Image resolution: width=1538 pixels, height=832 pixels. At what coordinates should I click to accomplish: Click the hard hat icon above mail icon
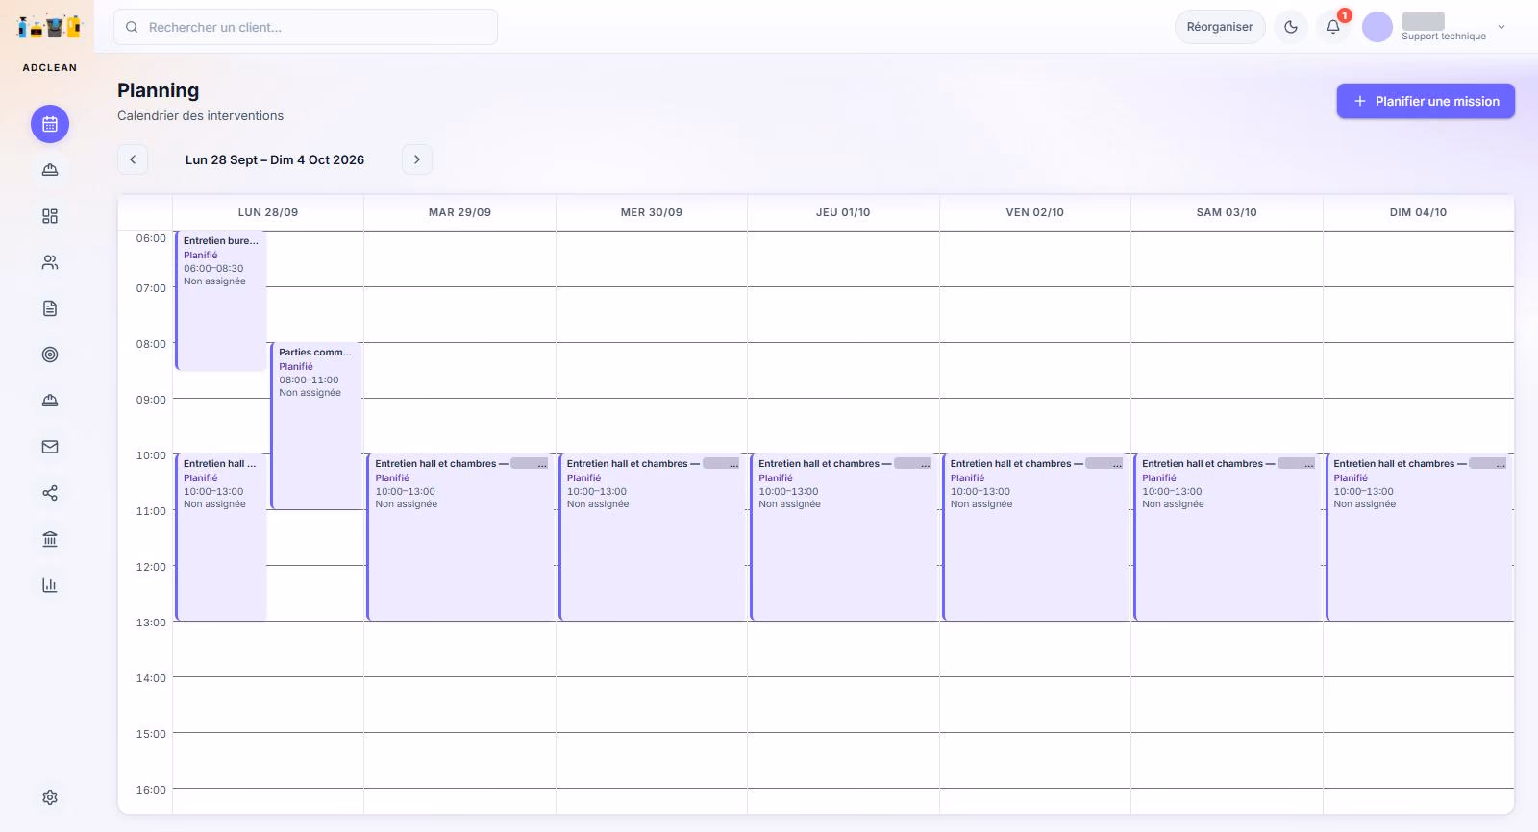point(50,401)
